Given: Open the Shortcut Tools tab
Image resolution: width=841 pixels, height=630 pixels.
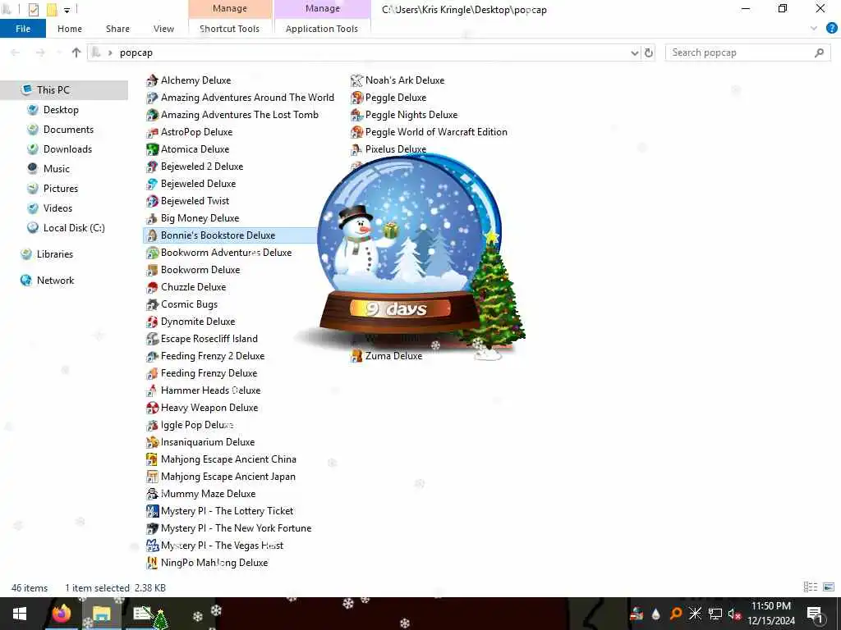Looking at the screenshot, I should 230,29.
